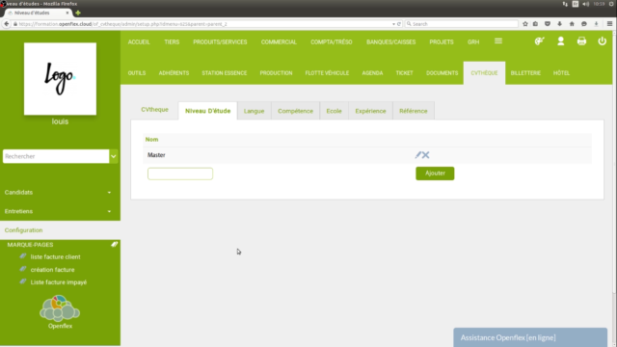Open the Assistance Openflex chat panel
This screenshot has height=347, width=617.
point(530,337)
